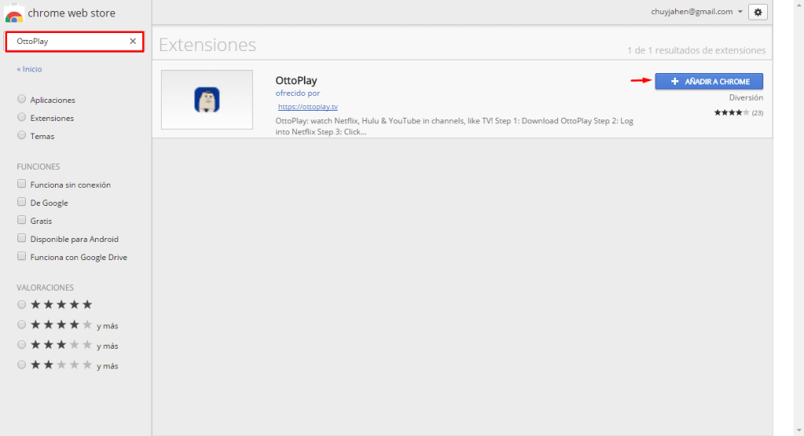
Task: Open settings with the gear icon
Action: click(758, 13)
